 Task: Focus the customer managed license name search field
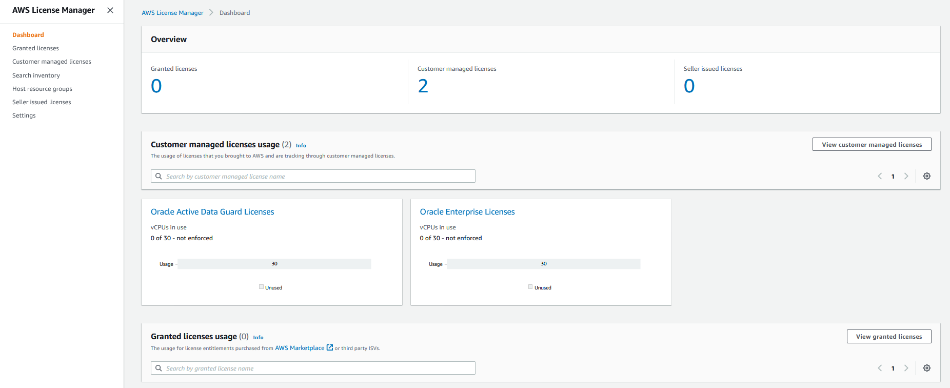(x=313, y=176)
